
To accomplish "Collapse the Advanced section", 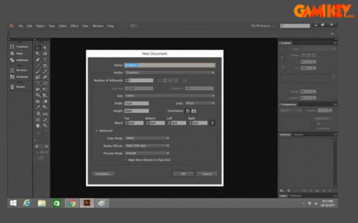I will click(x=96, y=131).
